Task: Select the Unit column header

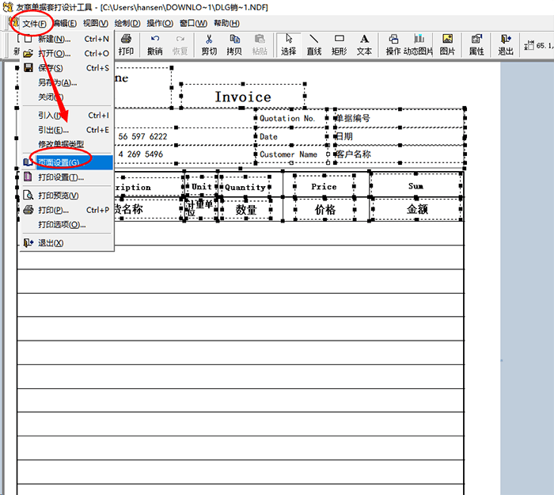Action: pyautogui.click(x=201, y=186)
